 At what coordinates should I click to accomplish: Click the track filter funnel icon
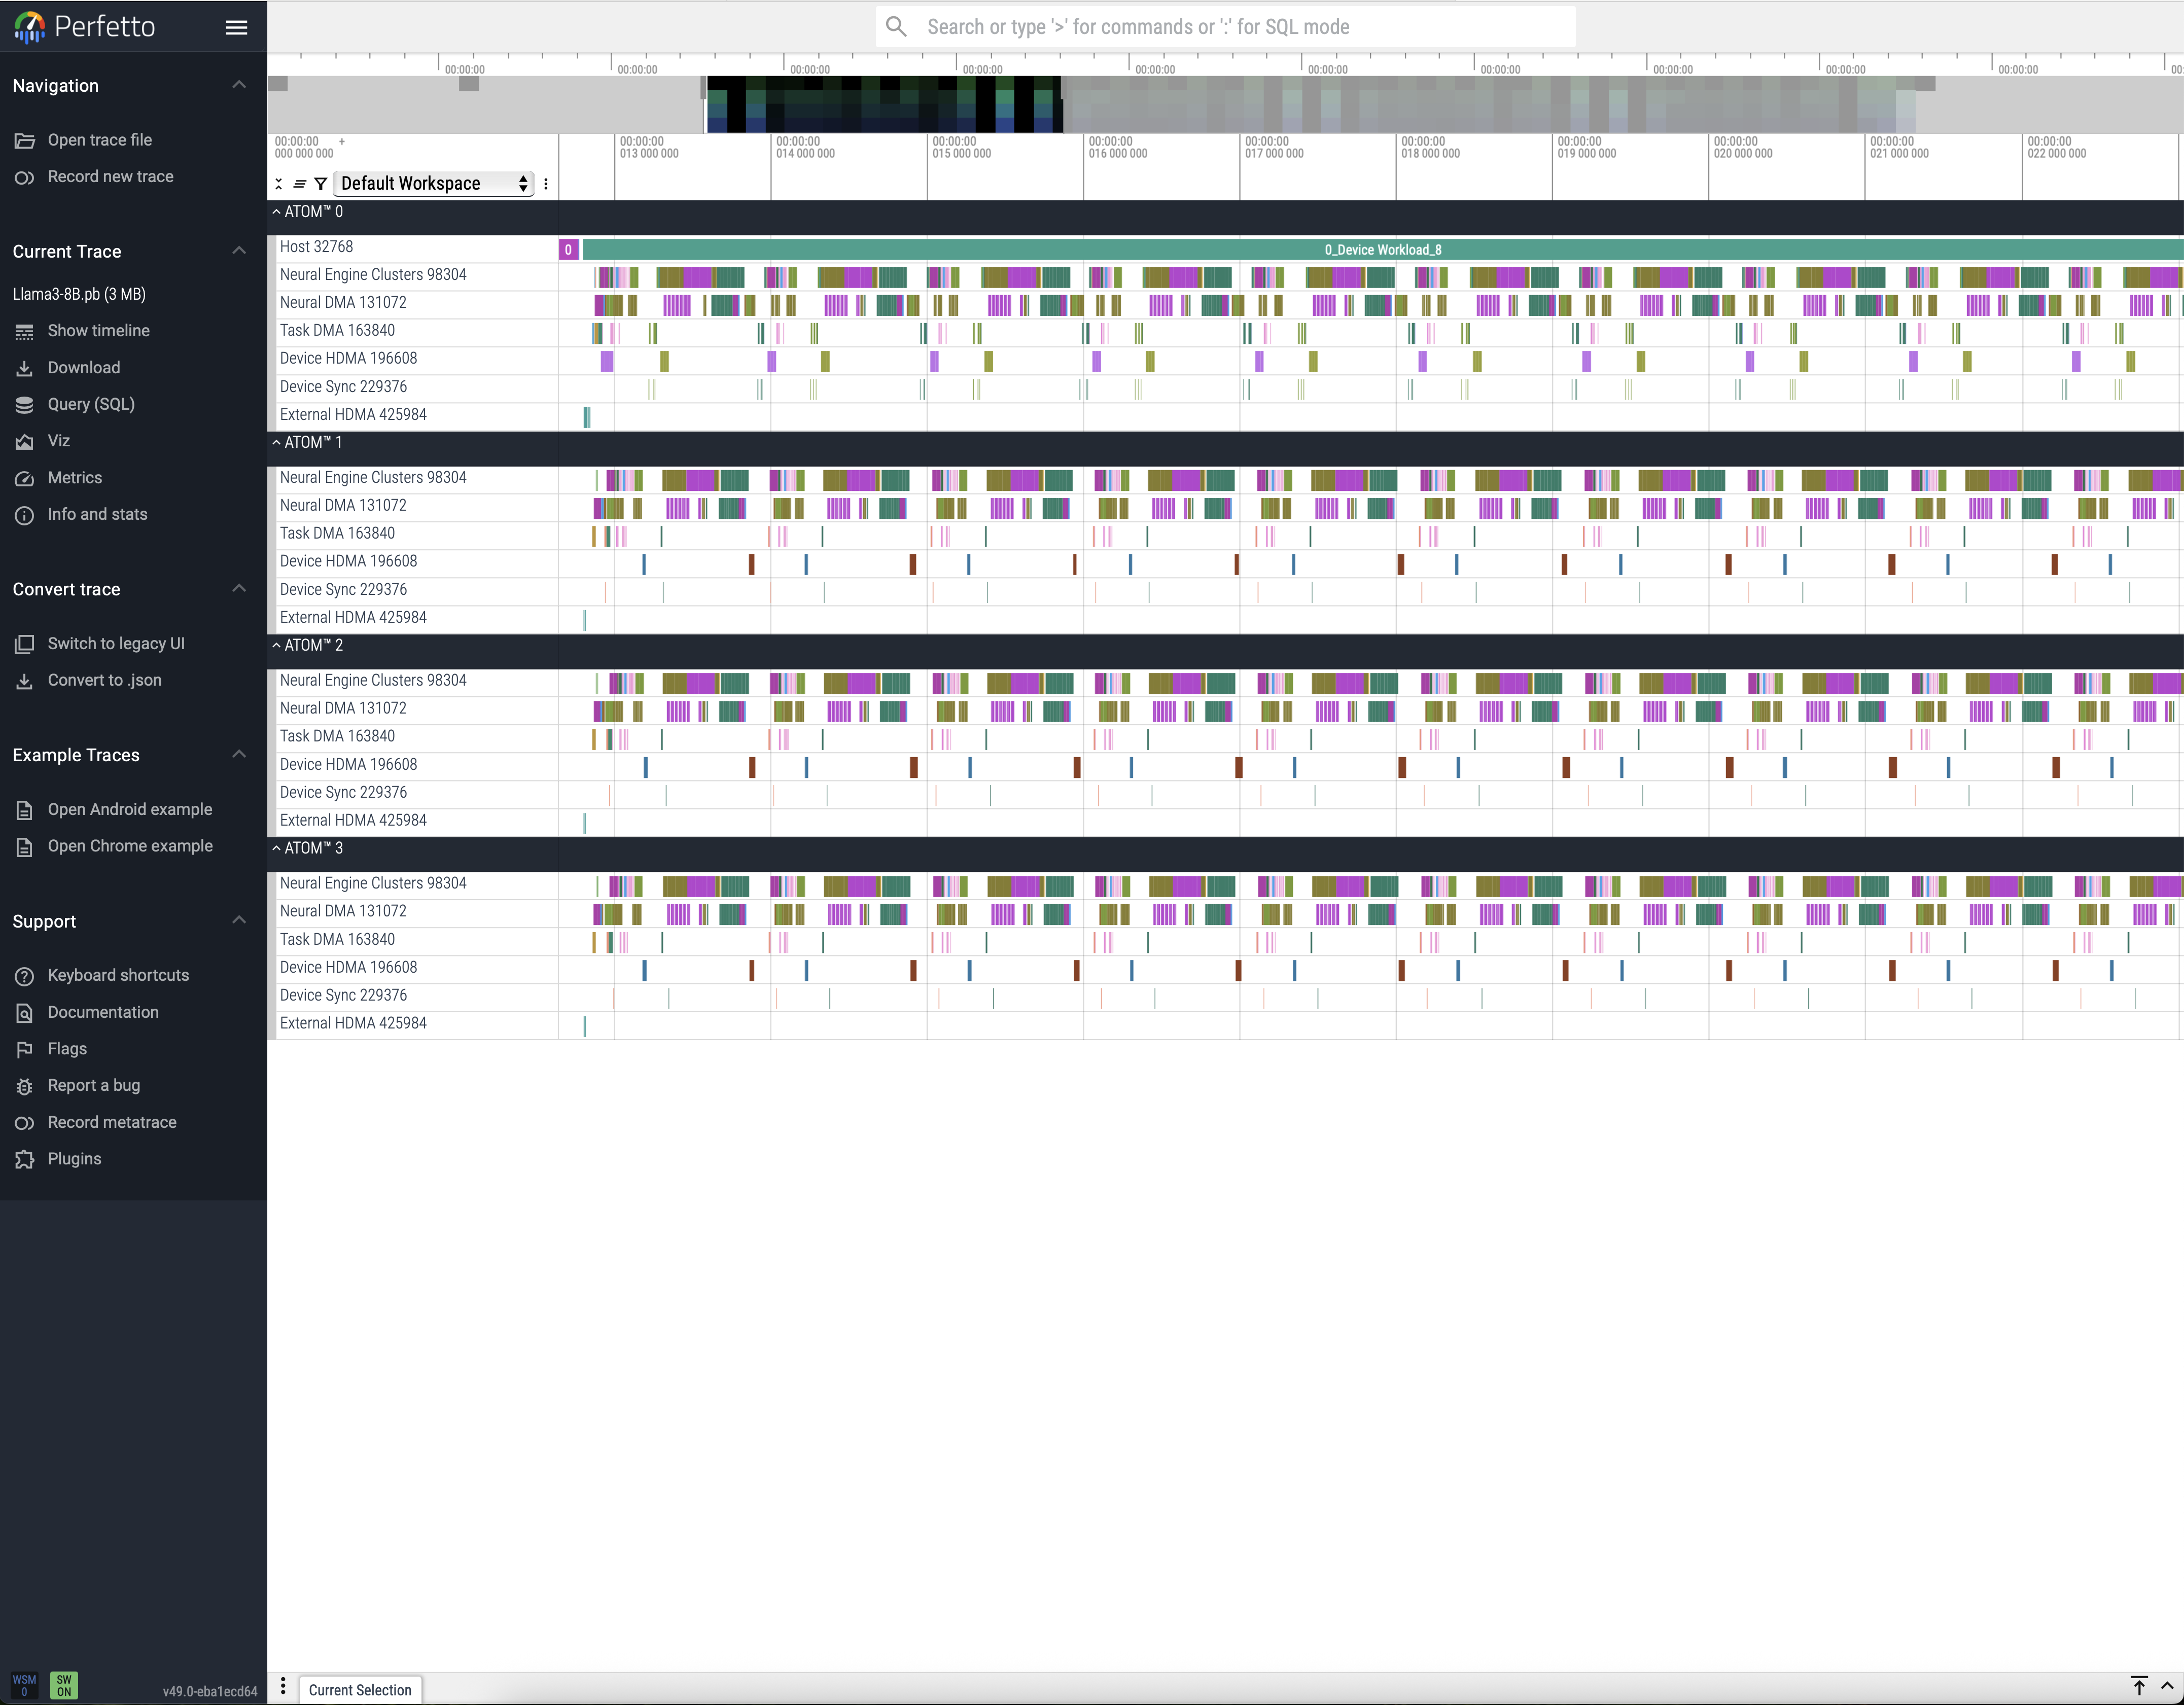(x=320, y=184)
